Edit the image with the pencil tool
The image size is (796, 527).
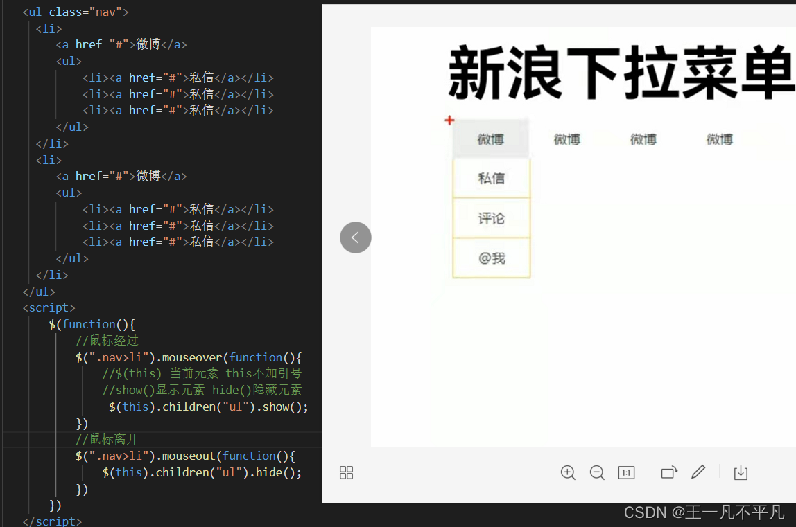point(698,472)
